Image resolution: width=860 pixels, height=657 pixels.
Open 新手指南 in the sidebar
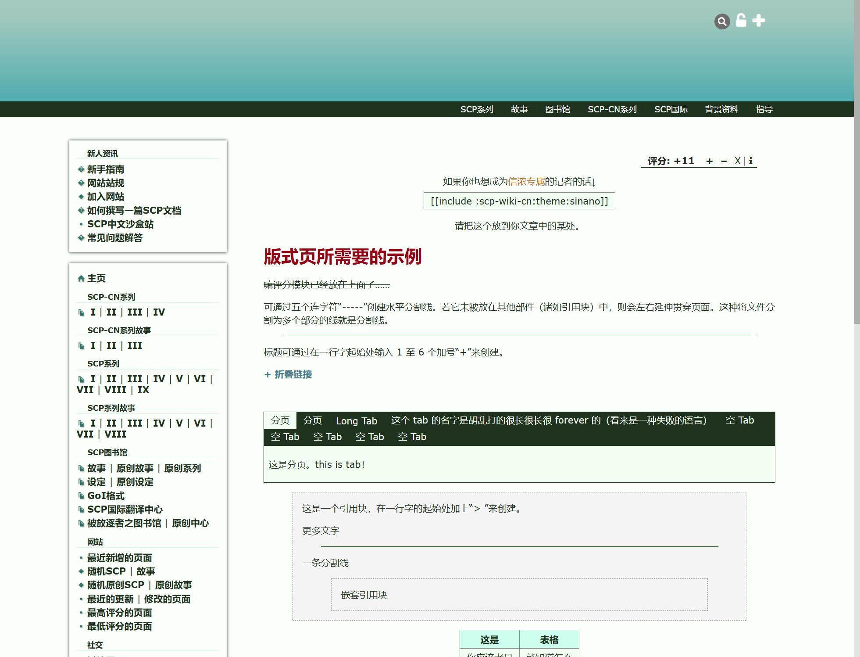(x=106, y=169)
